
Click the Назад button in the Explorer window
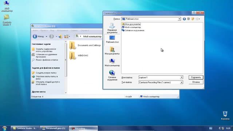point(38,36)
